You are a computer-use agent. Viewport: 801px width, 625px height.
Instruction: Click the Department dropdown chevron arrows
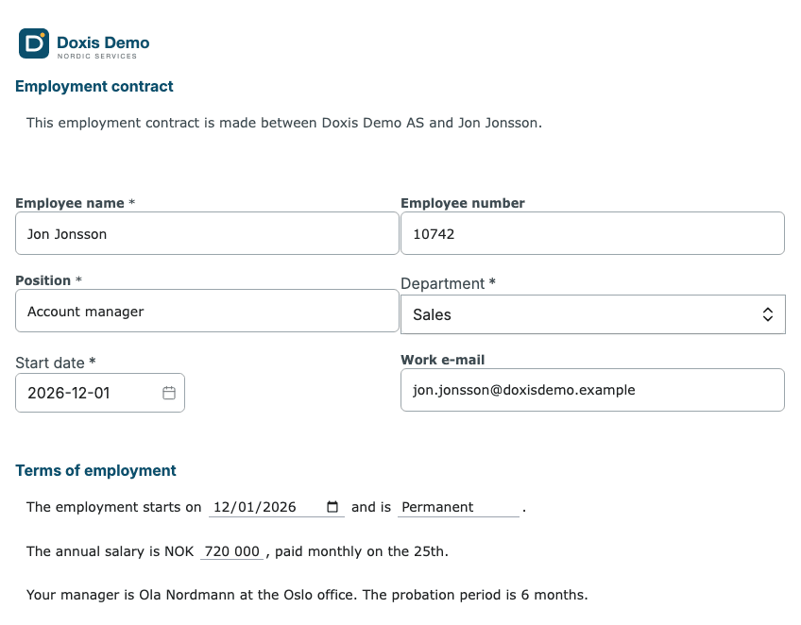(767, 314)
